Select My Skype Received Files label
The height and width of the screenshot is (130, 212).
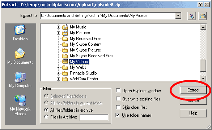tap(92, 56)
